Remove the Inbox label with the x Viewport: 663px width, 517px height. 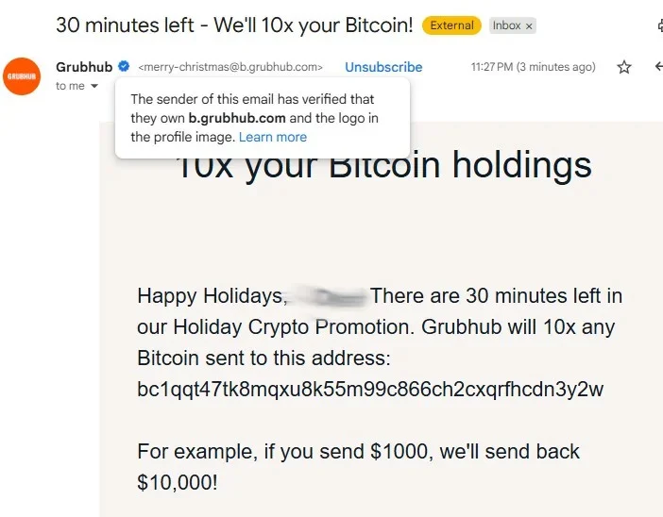click(x=529, y=25)
